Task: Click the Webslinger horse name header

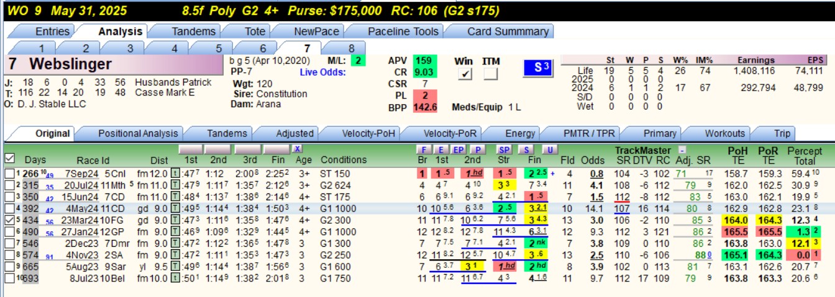Action: 115,64
